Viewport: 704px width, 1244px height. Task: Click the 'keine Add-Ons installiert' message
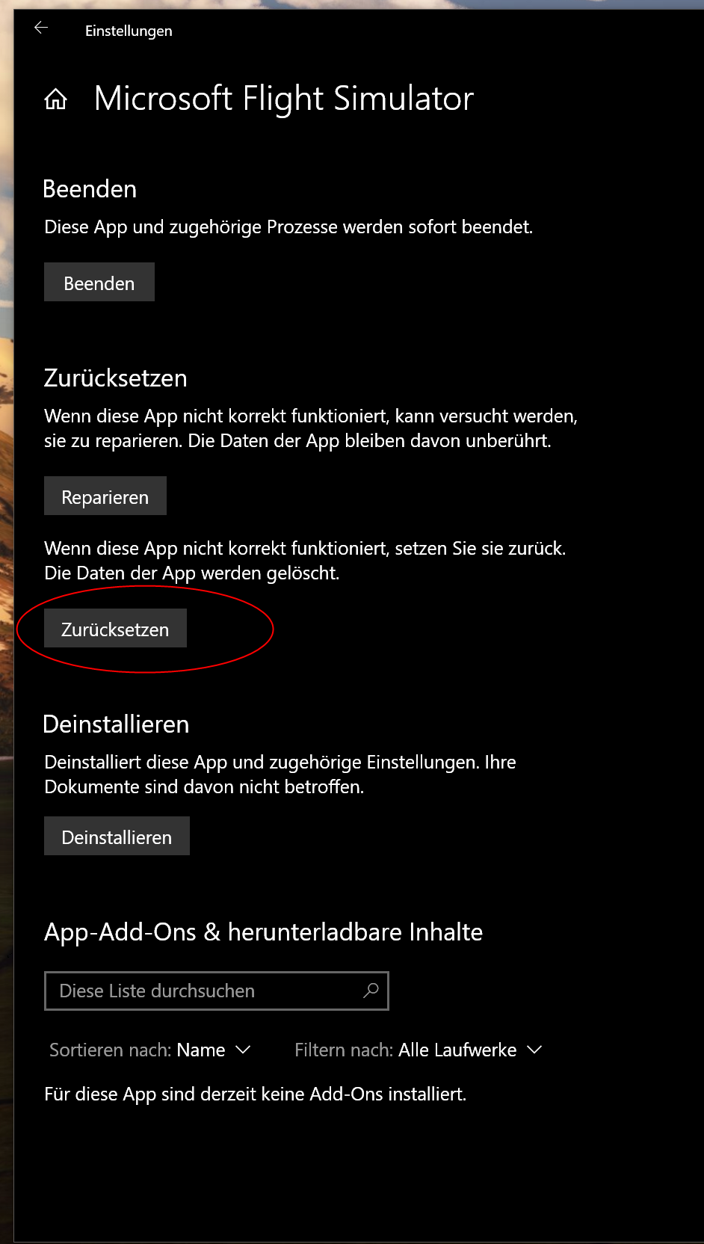pos(255,1094)
